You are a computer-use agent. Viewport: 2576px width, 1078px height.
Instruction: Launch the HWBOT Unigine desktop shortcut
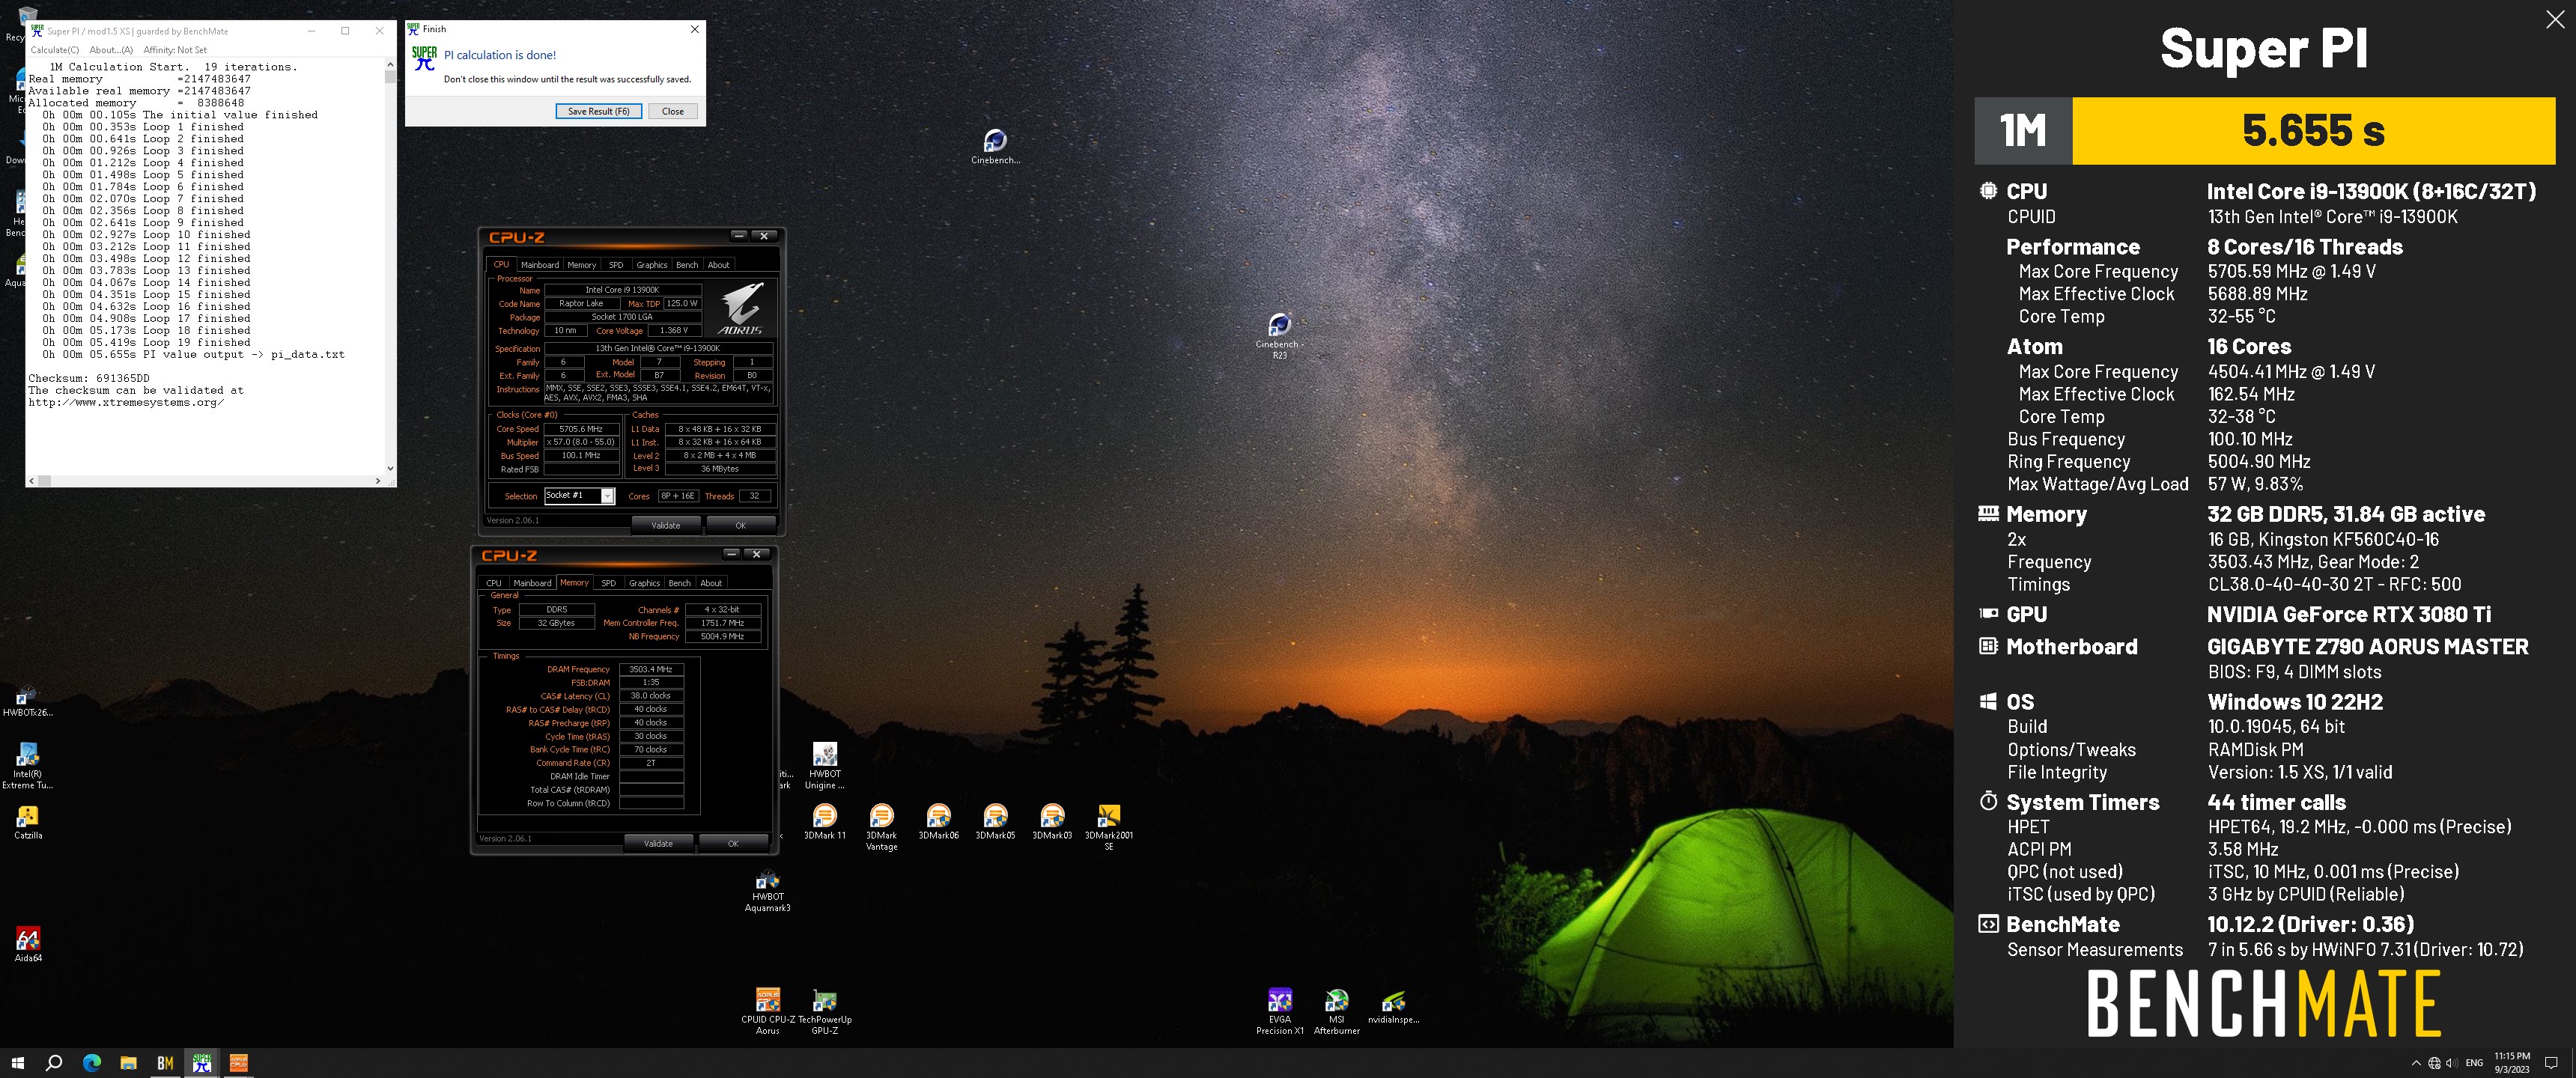click(x=825, y=766)
